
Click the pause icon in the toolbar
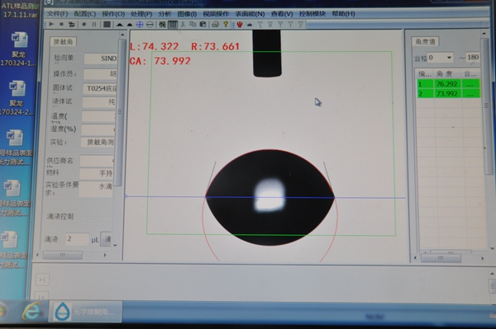[x=94, y=24]
